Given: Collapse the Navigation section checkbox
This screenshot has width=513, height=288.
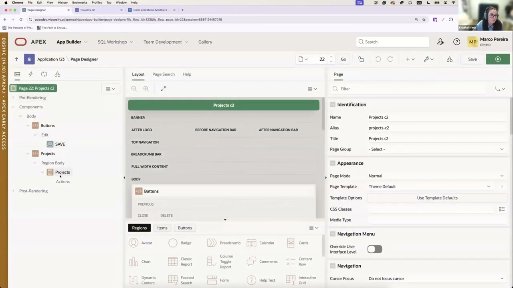Looking at the screenshot, I should point(333,266).
